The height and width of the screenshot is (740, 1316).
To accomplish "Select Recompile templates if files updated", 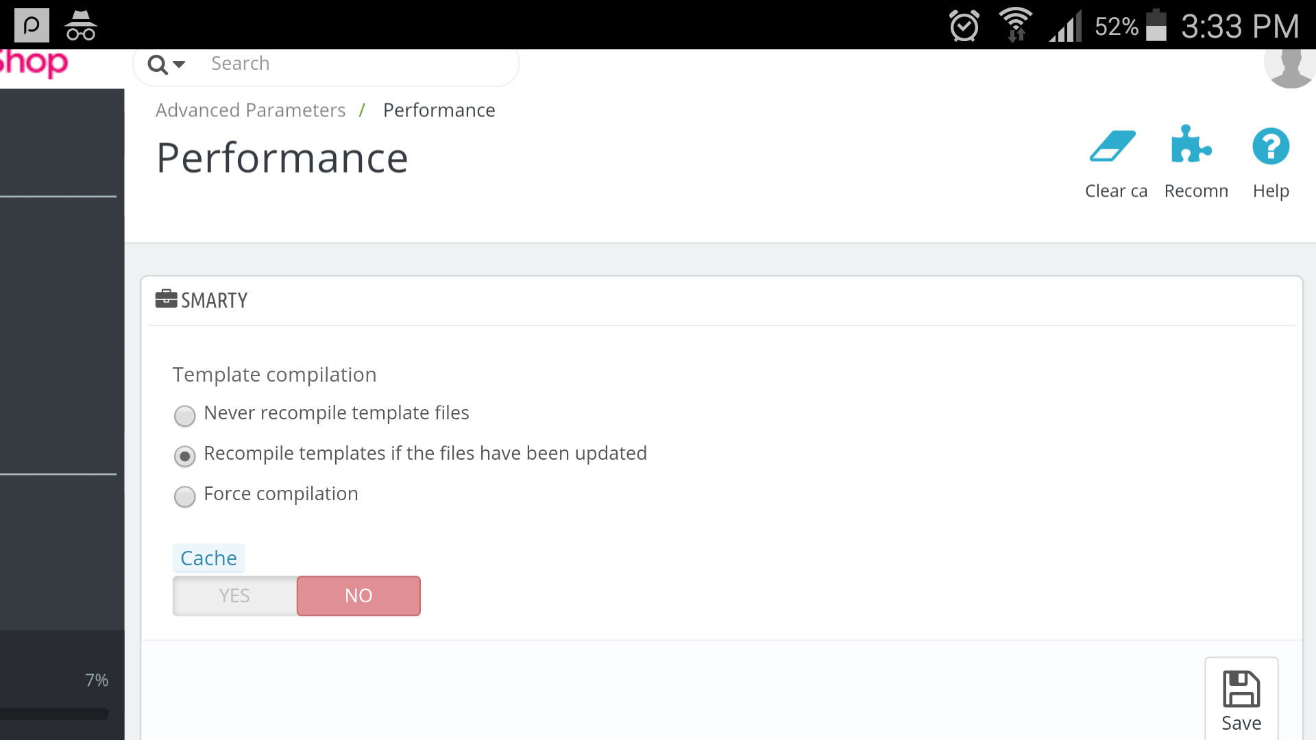I will pos(185,456).
